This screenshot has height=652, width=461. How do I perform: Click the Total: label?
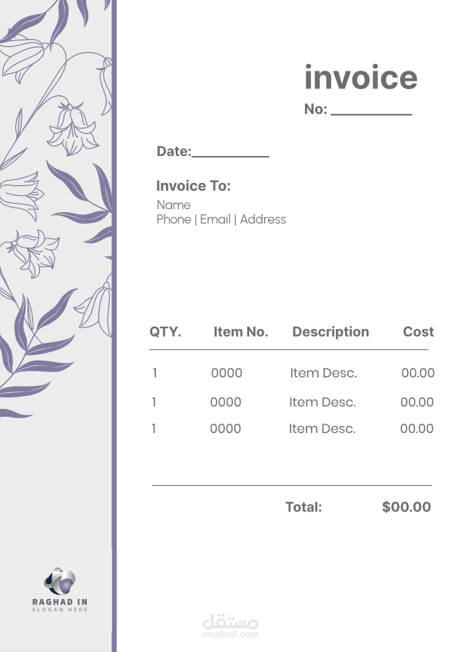[x=303, y=507]
